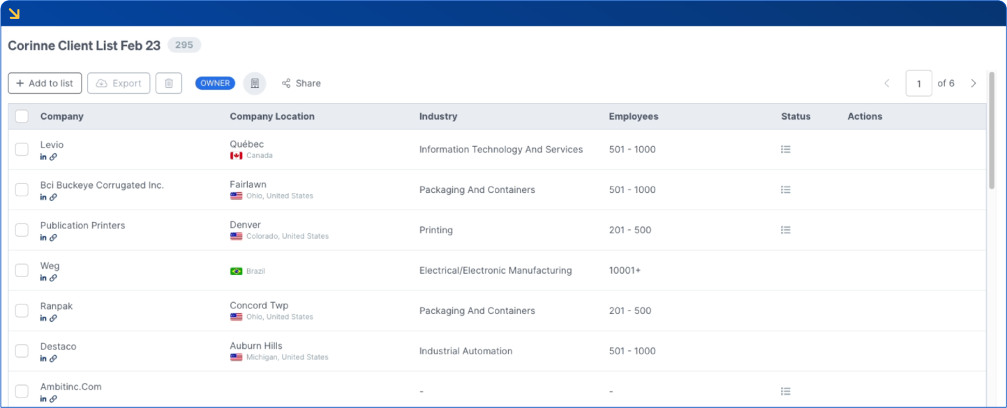This screenshot has width=1007, height=408.
Task: Click the page number input field
Action: 918,84
